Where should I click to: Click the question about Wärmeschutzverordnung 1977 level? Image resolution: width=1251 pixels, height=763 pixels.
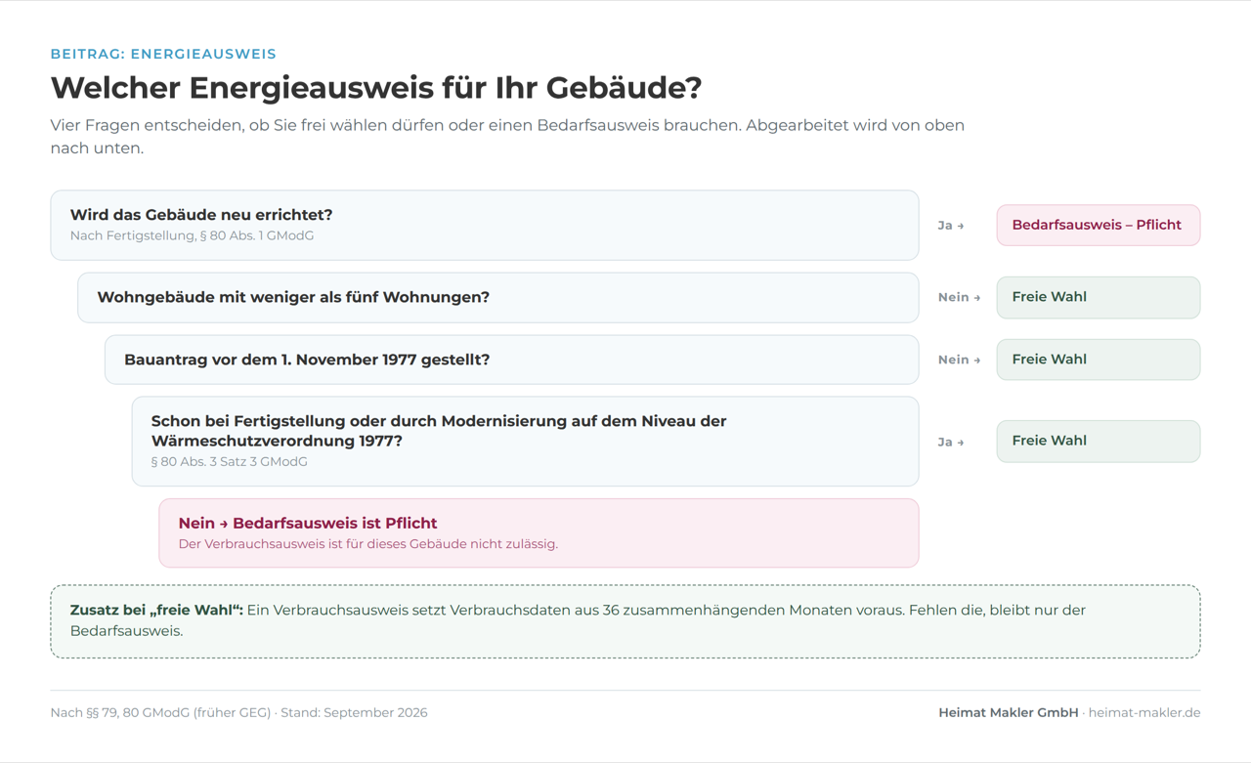pyautogui.click(x=439, y=431)
